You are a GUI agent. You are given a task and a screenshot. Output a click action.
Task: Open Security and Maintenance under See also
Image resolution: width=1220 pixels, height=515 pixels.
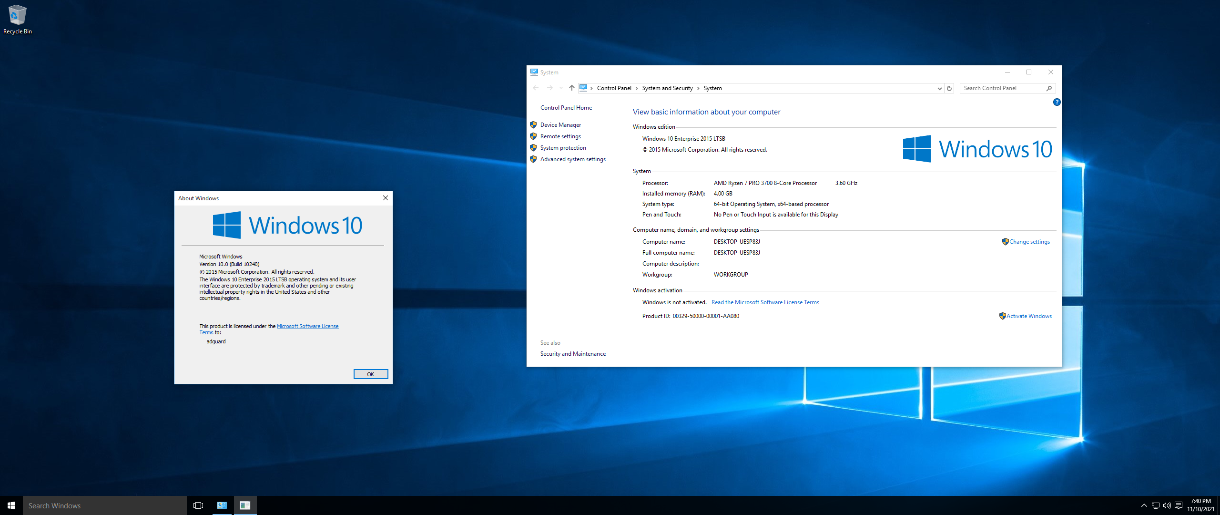(573, 354)
